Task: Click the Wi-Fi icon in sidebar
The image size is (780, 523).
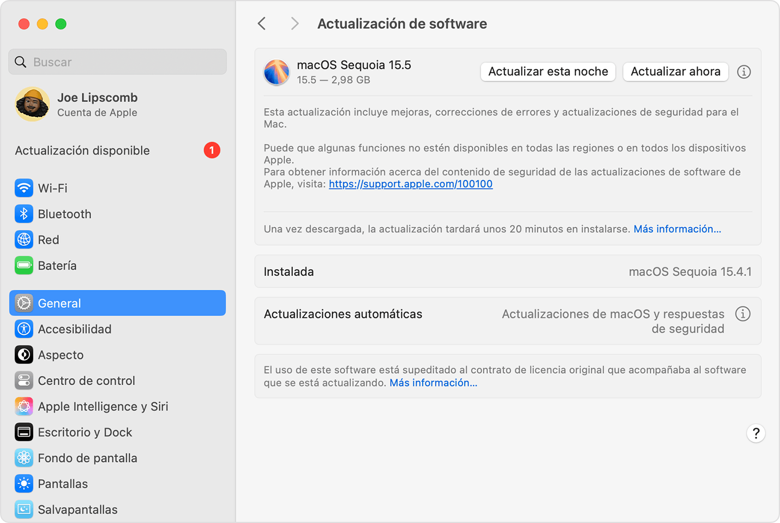Action: 23,188
